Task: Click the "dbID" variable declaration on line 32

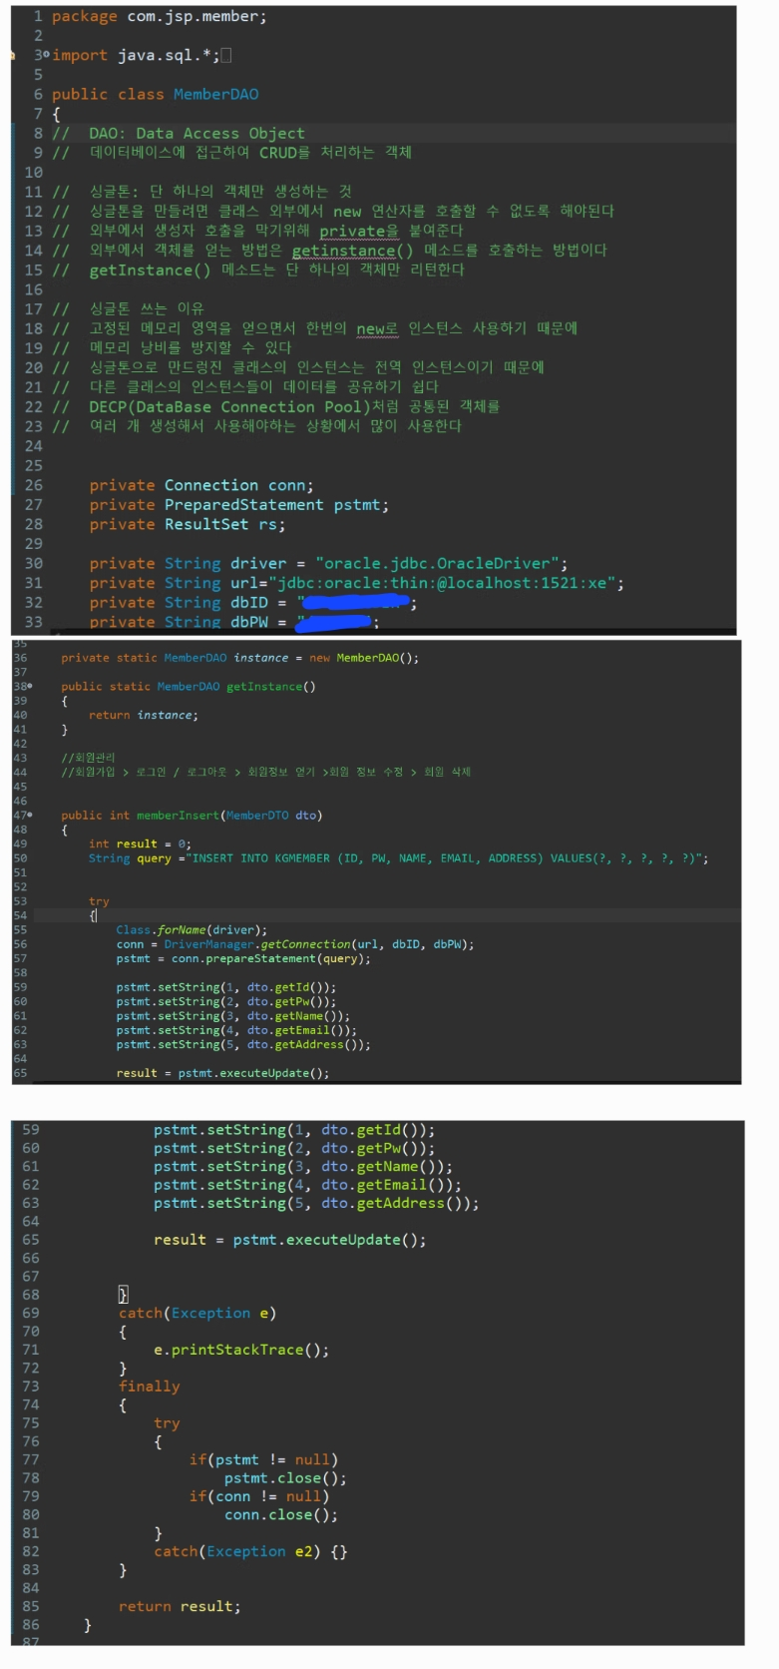Action: tap(249, 602)
